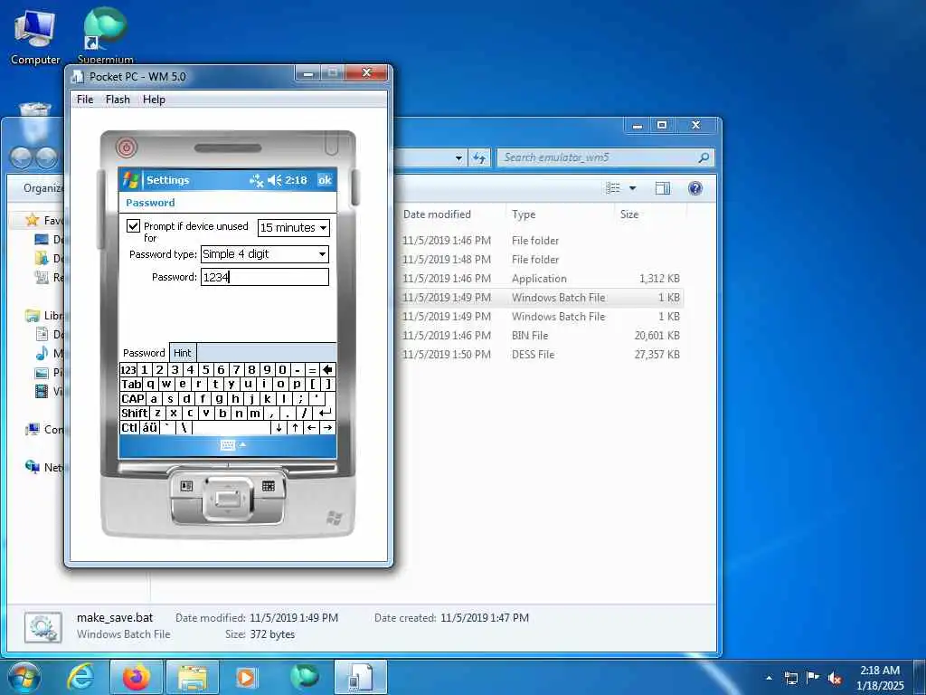
Task: Tap the keyboard input panel icon
Action: 227,445
